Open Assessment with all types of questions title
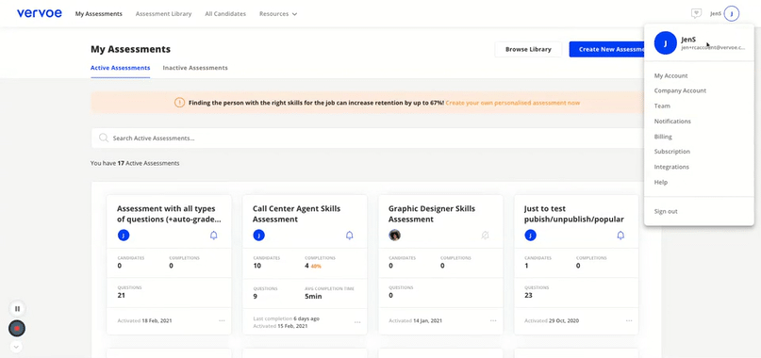The width and height of the screenshot is (761, 358). coord(170,214)
